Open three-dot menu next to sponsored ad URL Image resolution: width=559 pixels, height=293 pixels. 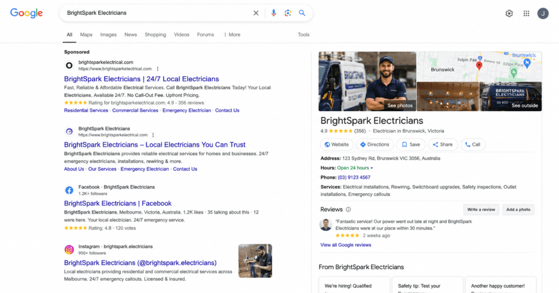(x=158, y=69)
